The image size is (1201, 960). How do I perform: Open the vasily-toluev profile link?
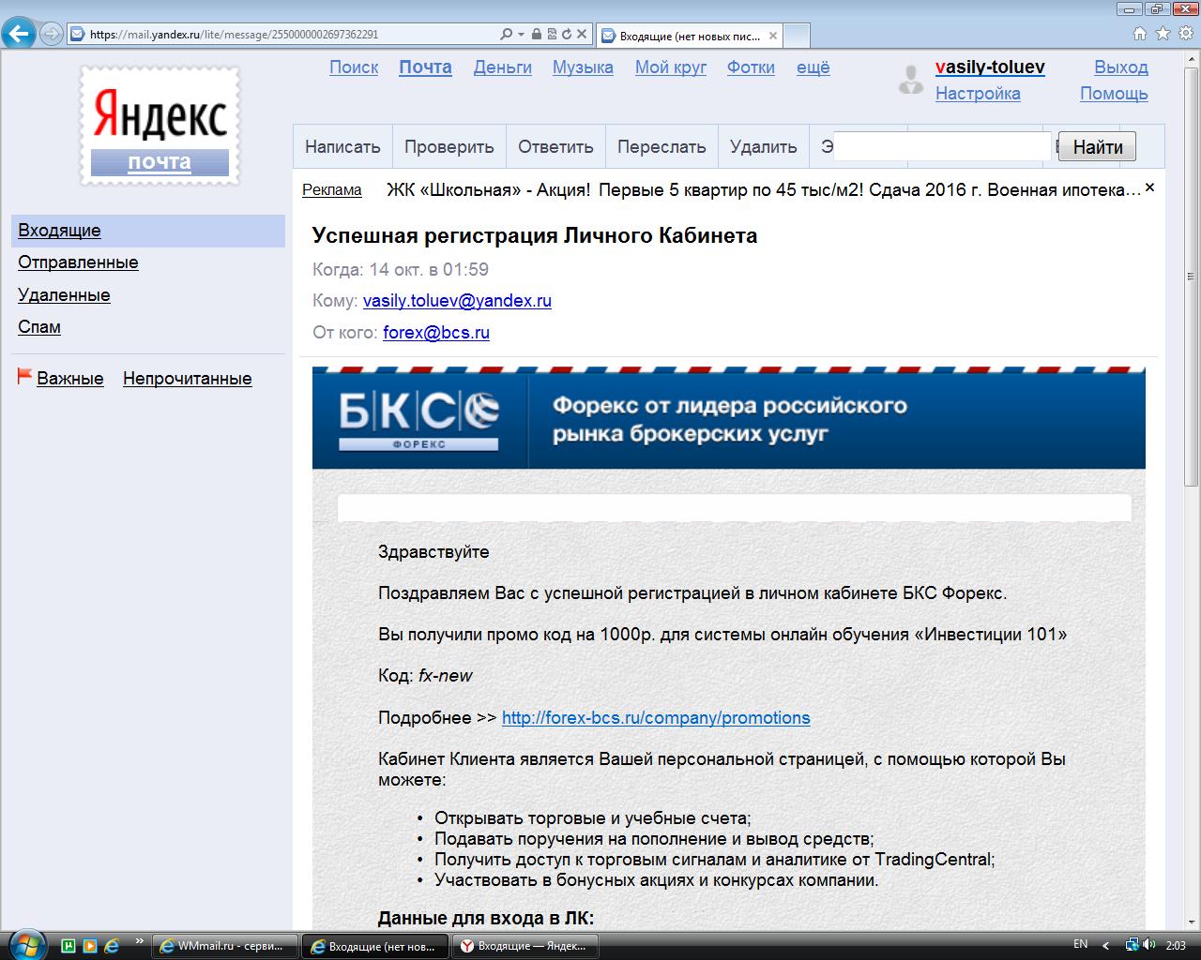[990, 67]
